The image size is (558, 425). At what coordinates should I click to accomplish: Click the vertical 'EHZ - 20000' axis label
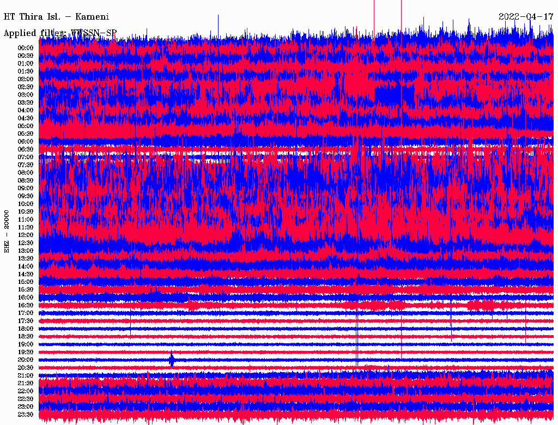[7, 230]
